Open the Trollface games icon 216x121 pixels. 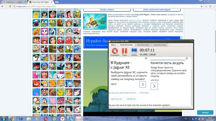(36, 49)
